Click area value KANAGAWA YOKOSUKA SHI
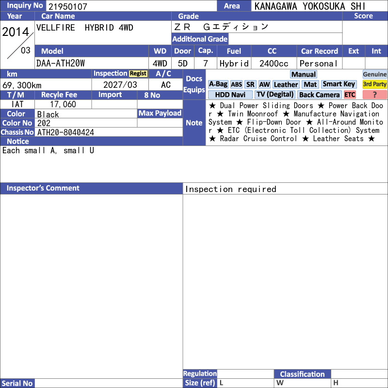This screenshot has height=388, width=388. 310,6
